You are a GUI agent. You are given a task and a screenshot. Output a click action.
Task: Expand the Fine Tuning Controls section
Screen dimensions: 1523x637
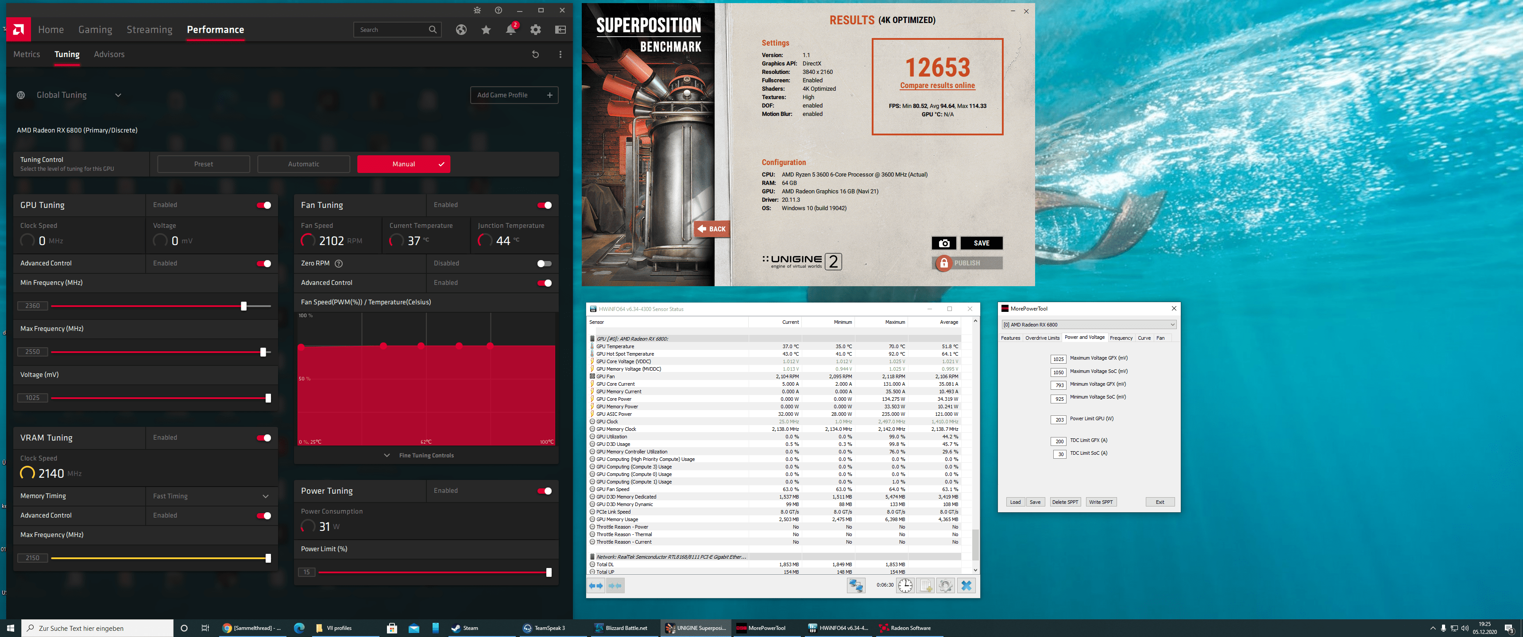click(420, 456)
